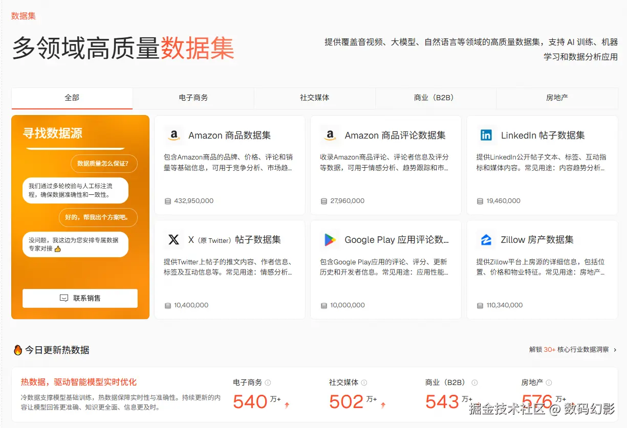Click the Google Play logo icon
The image size is (627, 428).
coord(330,240)
